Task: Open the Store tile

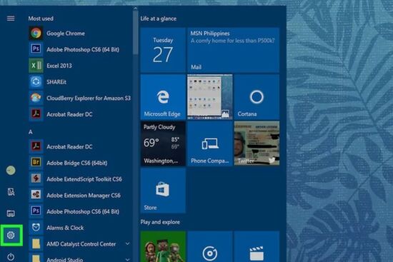Action: tap(163, 191)
